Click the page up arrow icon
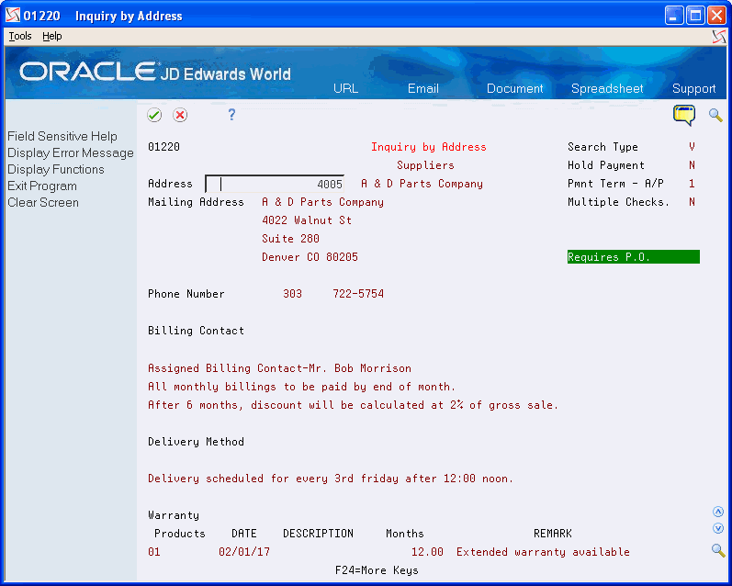Image resolution: width=732 pixels, height=586 pixels. point(718,512)
